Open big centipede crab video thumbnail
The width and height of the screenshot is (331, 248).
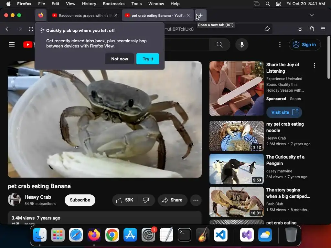pos(236,201)
